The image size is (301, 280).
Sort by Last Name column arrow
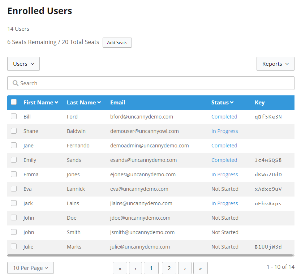[99, 103]
